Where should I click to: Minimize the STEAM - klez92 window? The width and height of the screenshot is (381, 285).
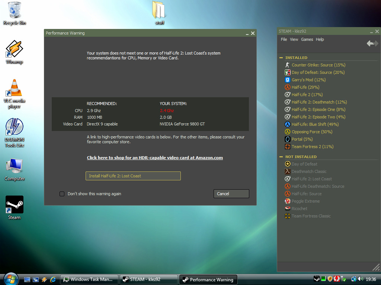(371, 32)
